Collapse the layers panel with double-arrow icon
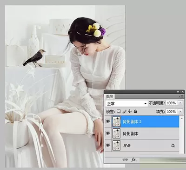Viewport: 186px width, 170px height. pos(178,92)
